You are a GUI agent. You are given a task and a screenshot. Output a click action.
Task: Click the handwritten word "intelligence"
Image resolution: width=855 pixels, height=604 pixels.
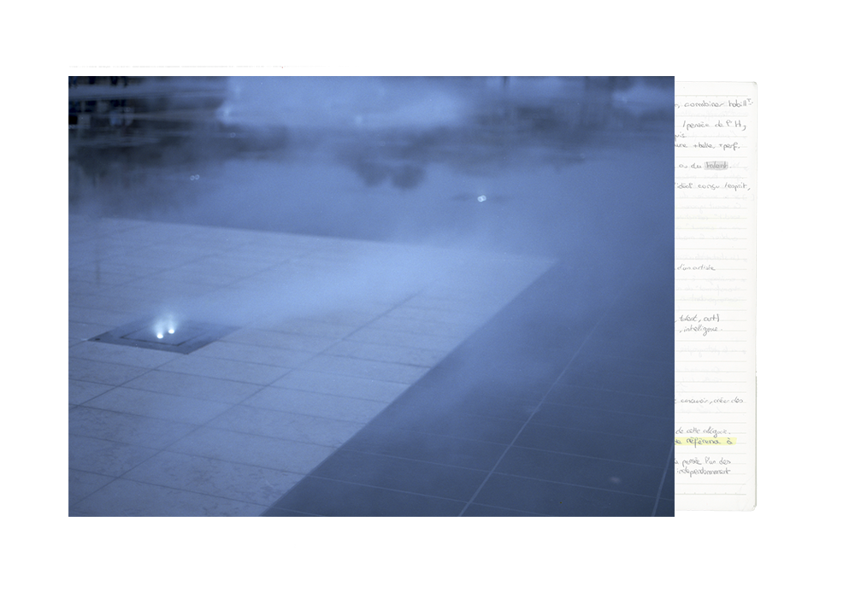point(703,330)
